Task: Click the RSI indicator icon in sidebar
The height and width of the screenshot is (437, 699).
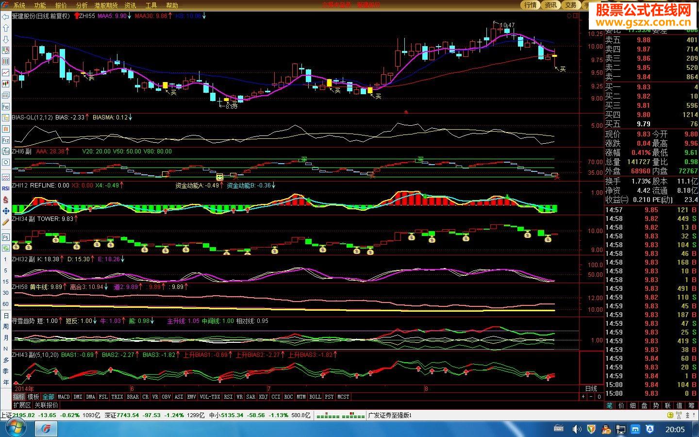Action: coord(5,188)
